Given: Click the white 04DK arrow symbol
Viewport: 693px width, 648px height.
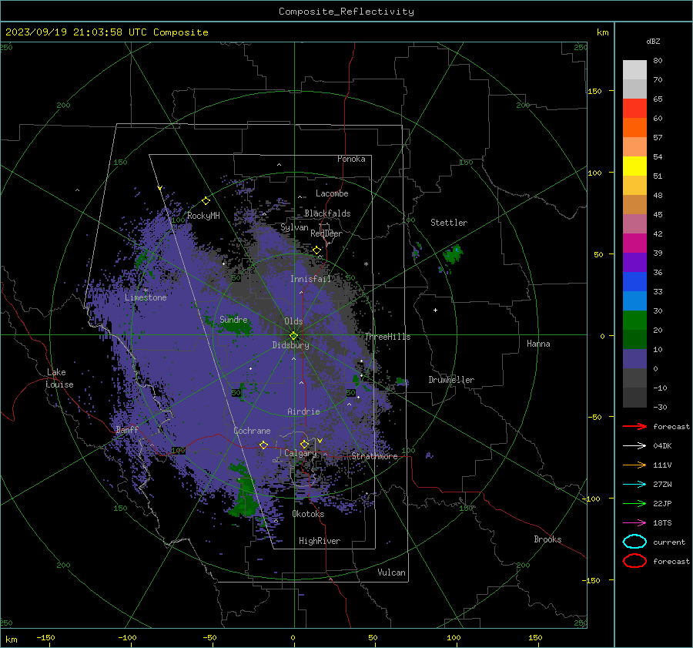Looking at the screenshot, I should pyautogui.click(x=634, y=445).
